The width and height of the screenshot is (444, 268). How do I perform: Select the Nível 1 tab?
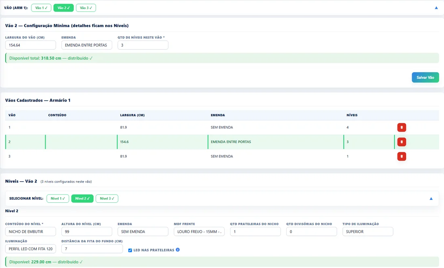(58, 198)
